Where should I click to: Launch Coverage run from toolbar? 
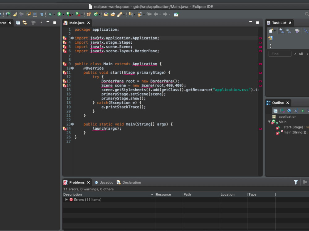tap(68, 14)
